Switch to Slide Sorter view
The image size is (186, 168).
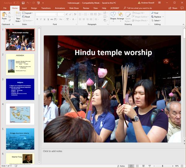coord(137,166)
